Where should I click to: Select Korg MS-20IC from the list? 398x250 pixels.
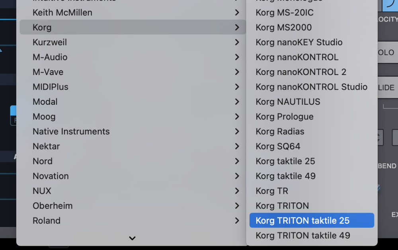coord(285,13)
